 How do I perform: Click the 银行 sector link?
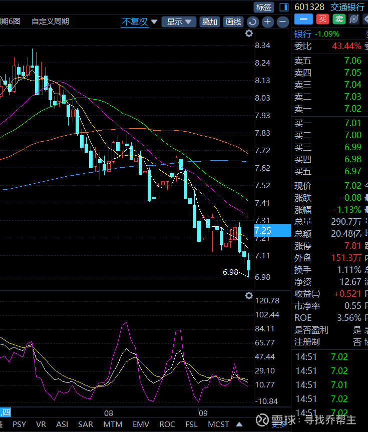pyautogui.click(x=303, y=34)
